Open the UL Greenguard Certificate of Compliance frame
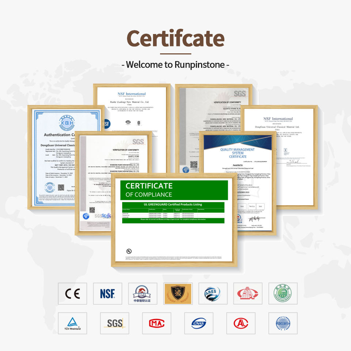Image resolution: width=351 pixels, height=351 pixels. (x=174, y=220)
